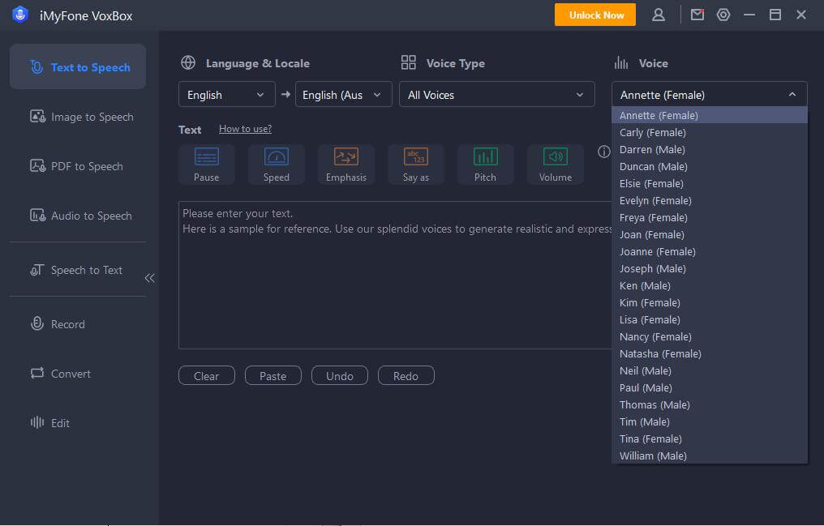Click the waveform icon beside Voice
This screenshot has width=824, height=526.
tap(621, 63)
